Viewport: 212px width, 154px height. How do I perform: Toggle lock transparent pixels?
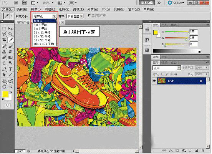tap(163, 74)
